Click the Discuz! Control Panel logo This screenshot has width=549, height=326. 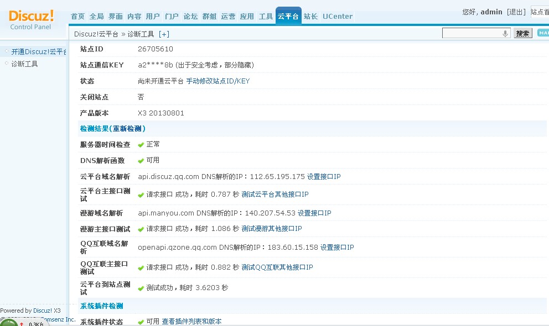click(31, 20)
